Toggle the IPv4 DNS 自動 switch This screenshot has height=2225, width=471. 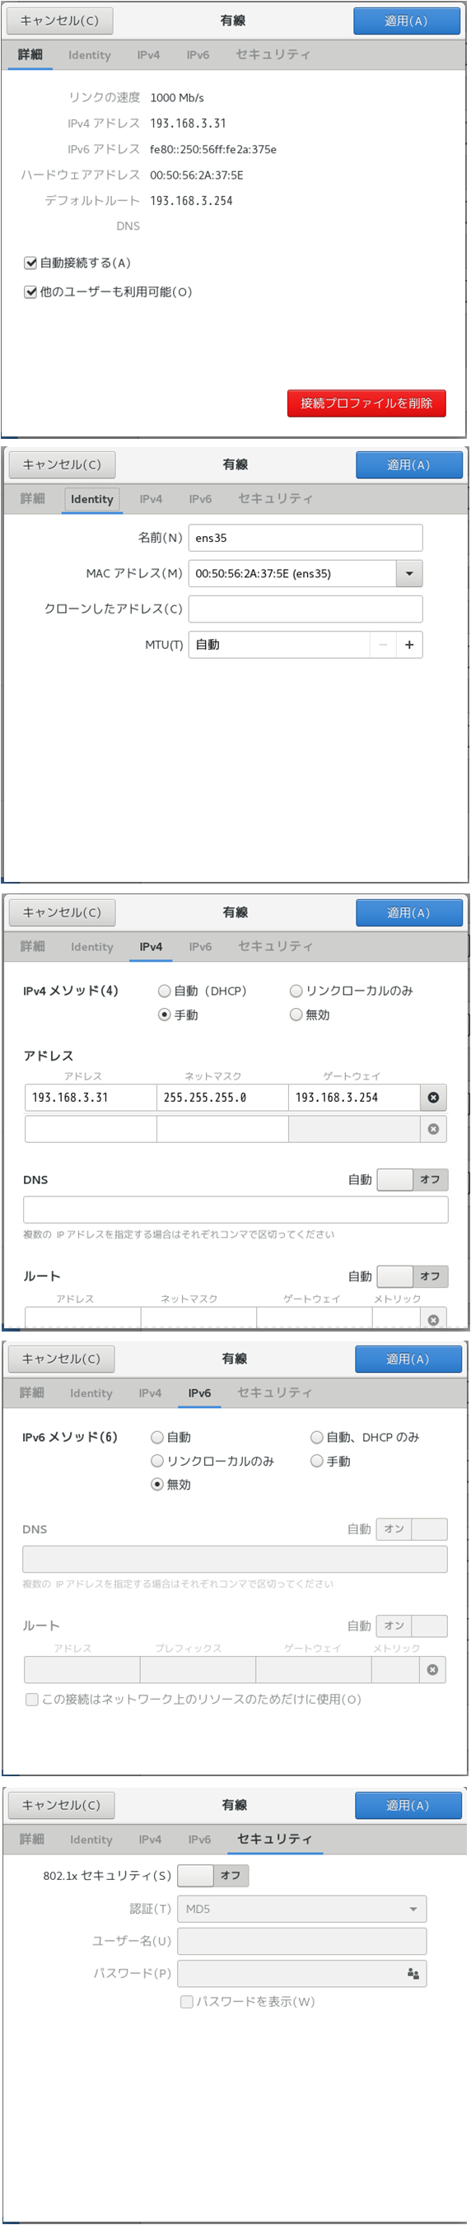coord(413,1179)
